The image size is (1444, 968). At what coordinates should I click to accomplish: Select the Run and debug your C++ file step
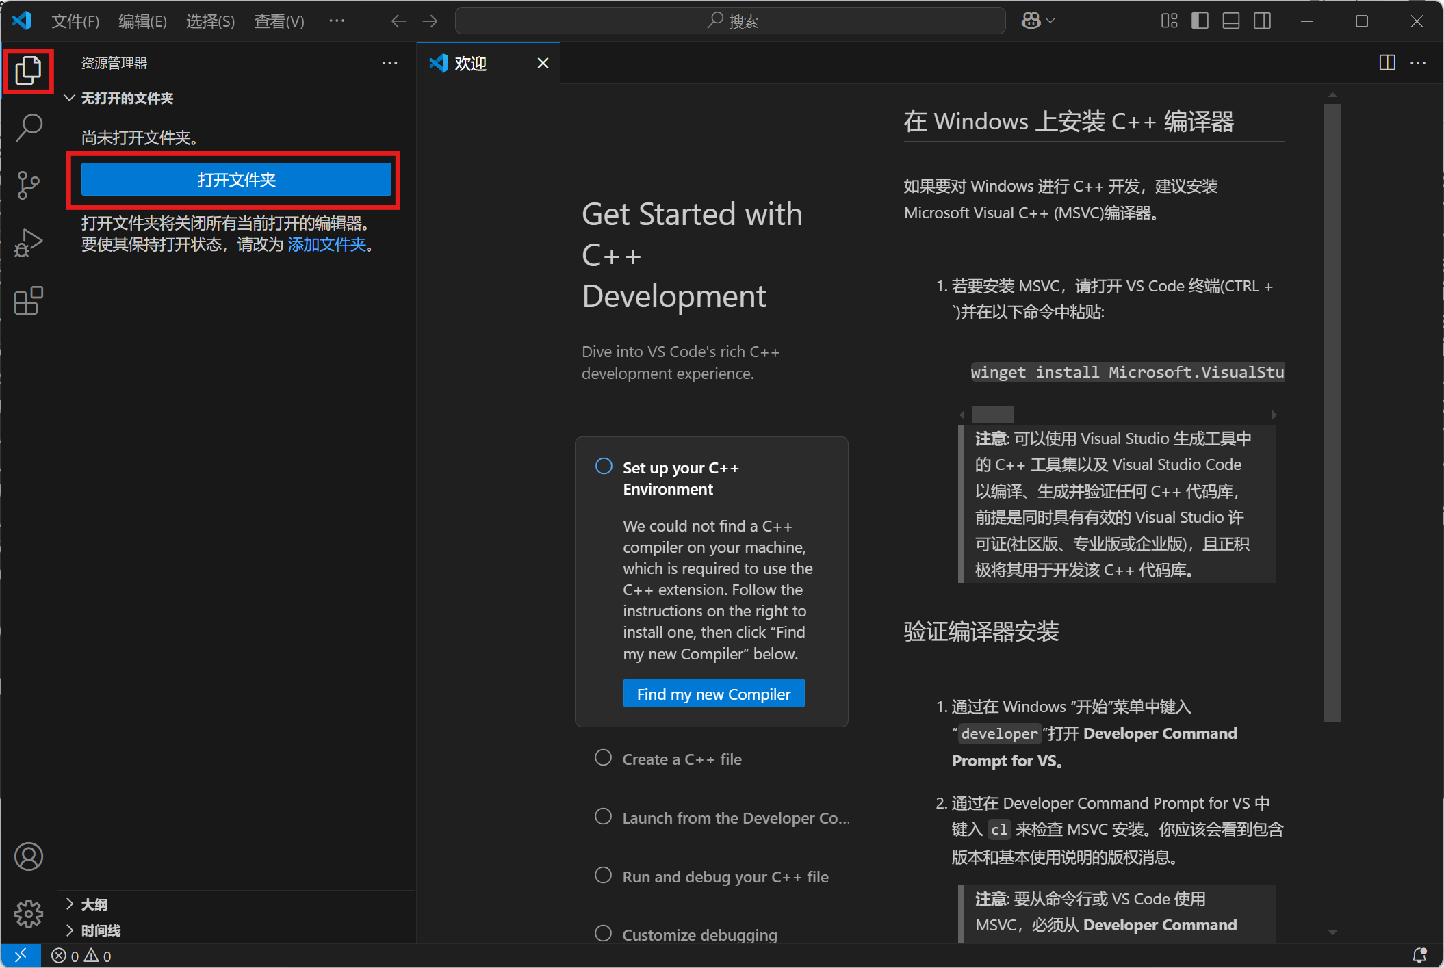(x=725, y=876)
